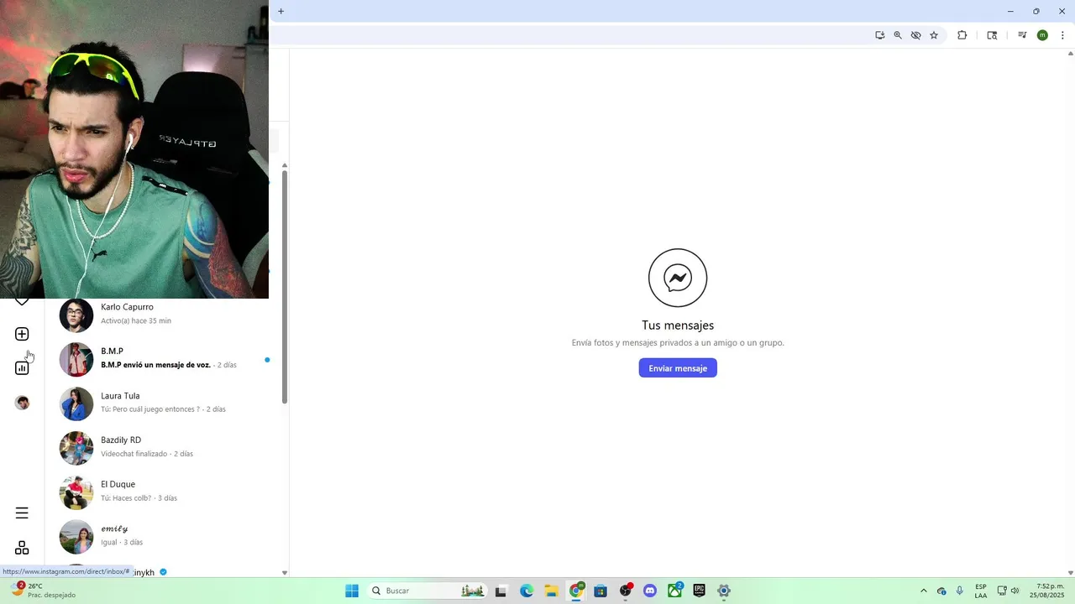Switch to Chrome on the taskbar
Image resolution: width=1075 pixels, height=604 pixels.
576,591
